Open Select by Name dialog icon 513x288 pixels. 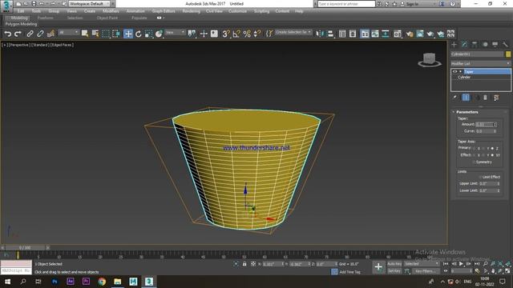click(x=95, y=34)
